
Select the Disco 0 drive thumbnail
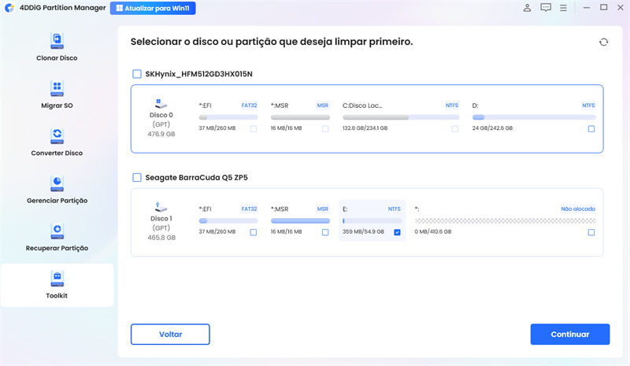point(161,103)
